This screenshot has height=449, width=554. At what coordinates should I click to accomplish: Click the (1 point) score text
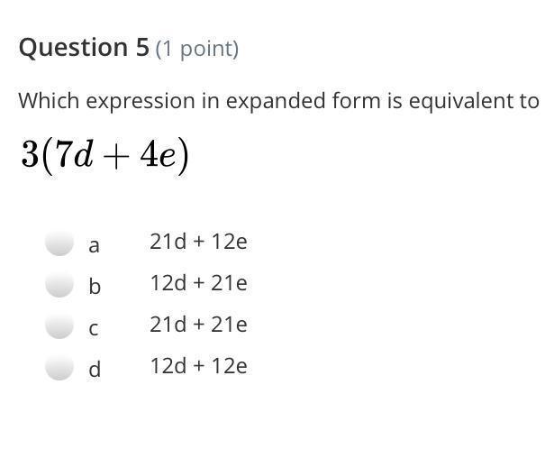point(197,49)
